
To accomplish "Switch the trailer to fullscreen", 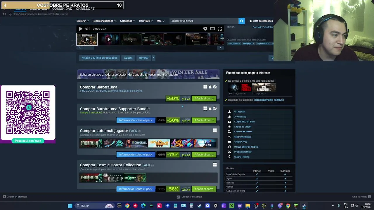I will (220, 29).
